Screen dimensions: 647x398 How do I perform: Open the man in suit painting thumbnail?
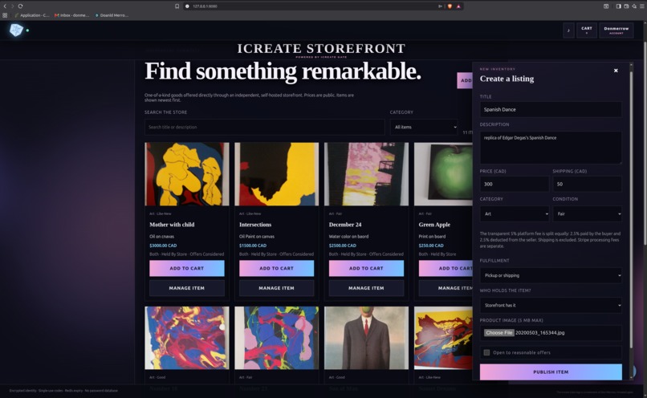point(366,338)
